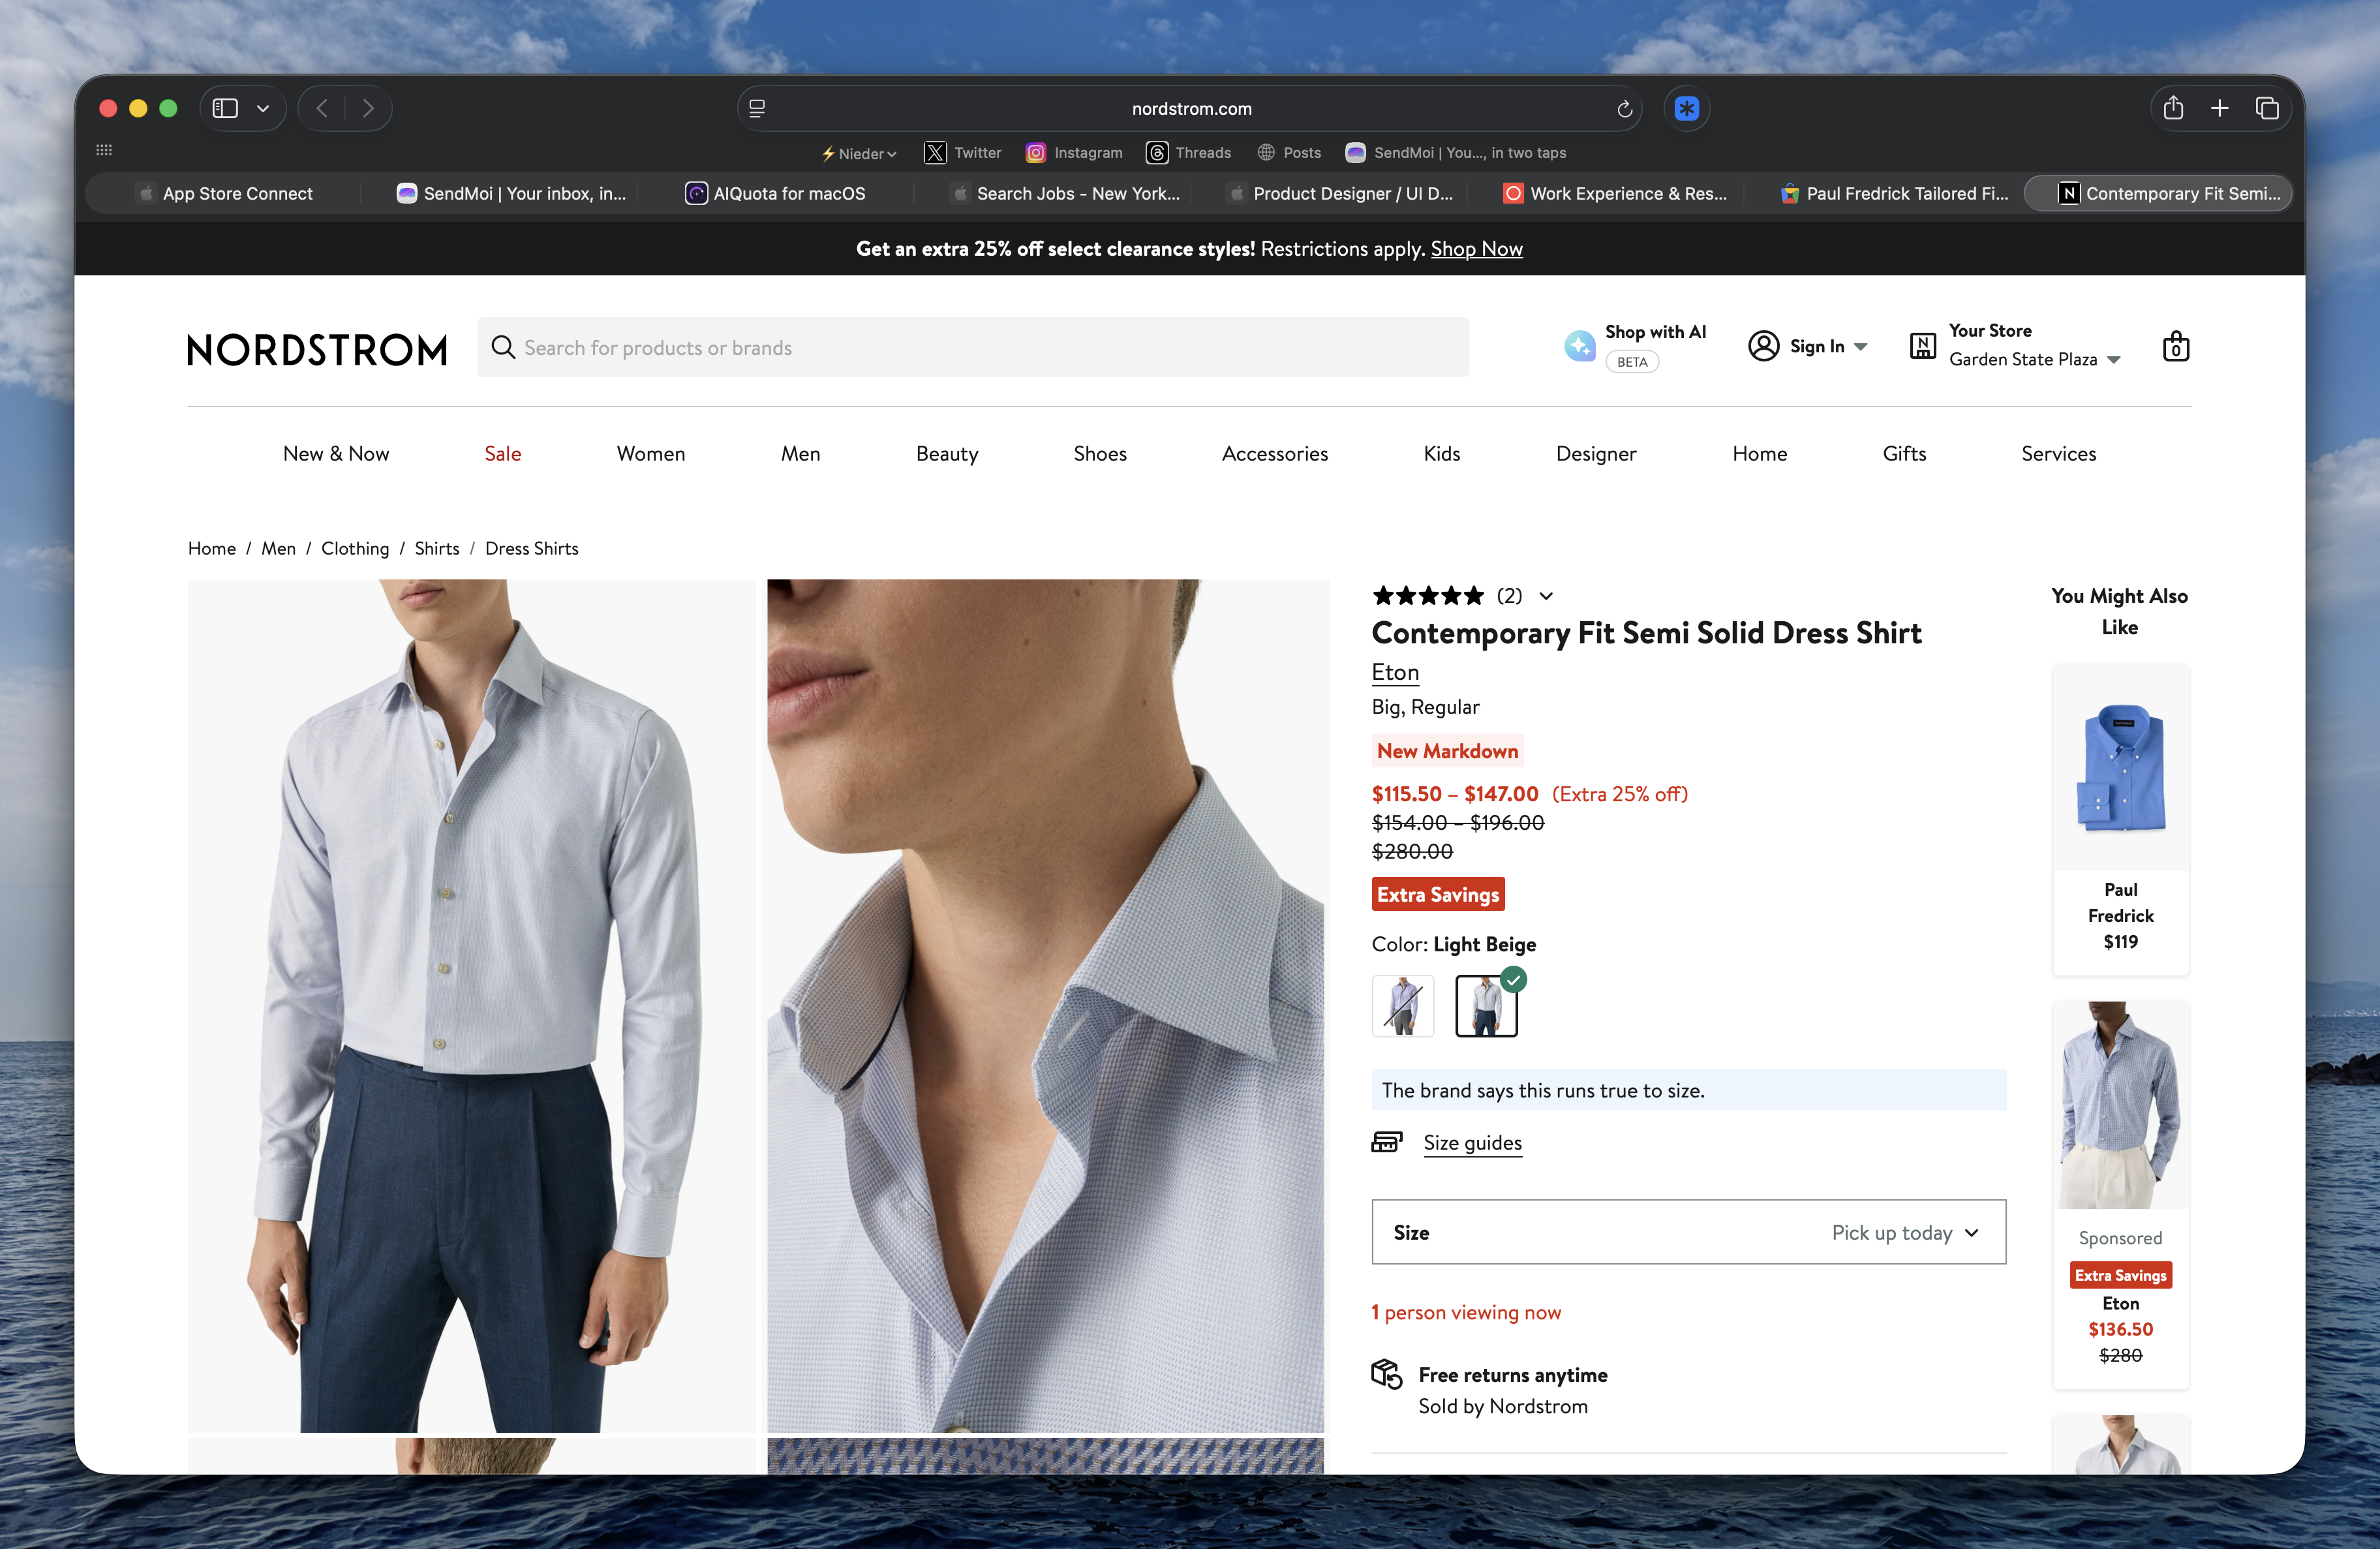Click the page reader icon in address bar
2380x1549 pixels.
click(757, 109)
